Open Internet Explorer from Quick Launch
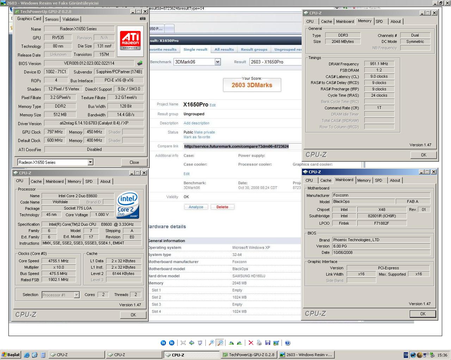Viewport: 451px width, 360px height. [27, 355]
